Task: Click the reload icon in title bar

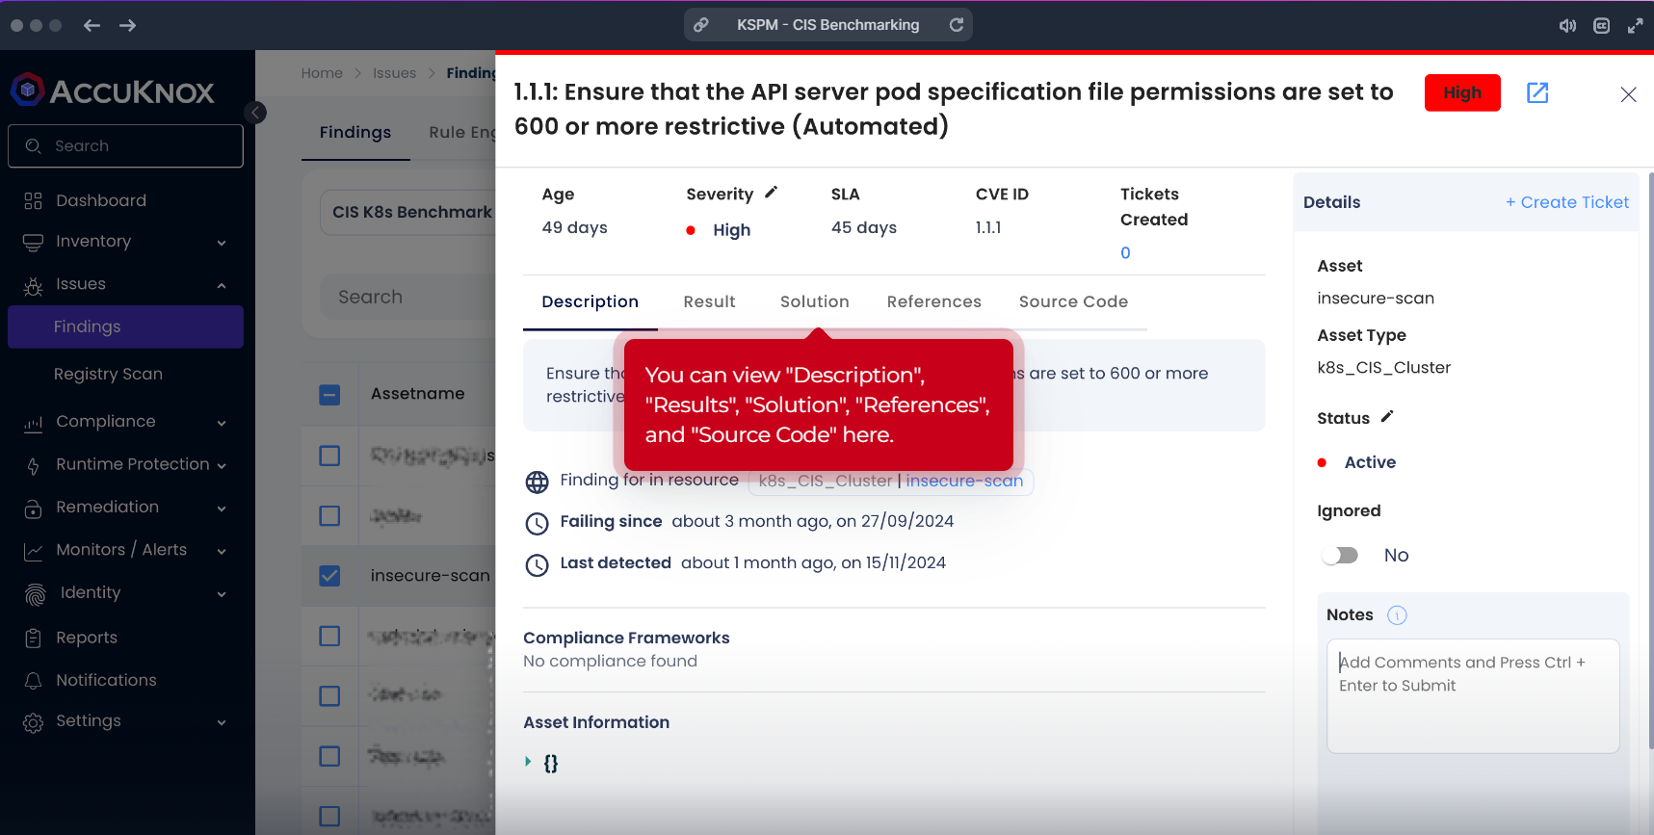Action: pyautogui.click(x=957, y=25)
